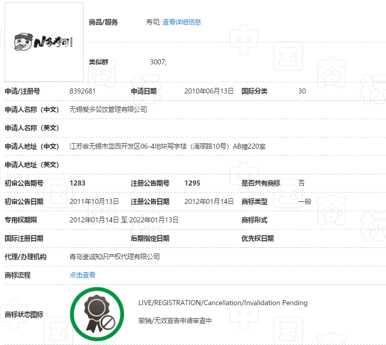Click the similar group value 3007
Screen dimensions: 386x345
[158, 62]
